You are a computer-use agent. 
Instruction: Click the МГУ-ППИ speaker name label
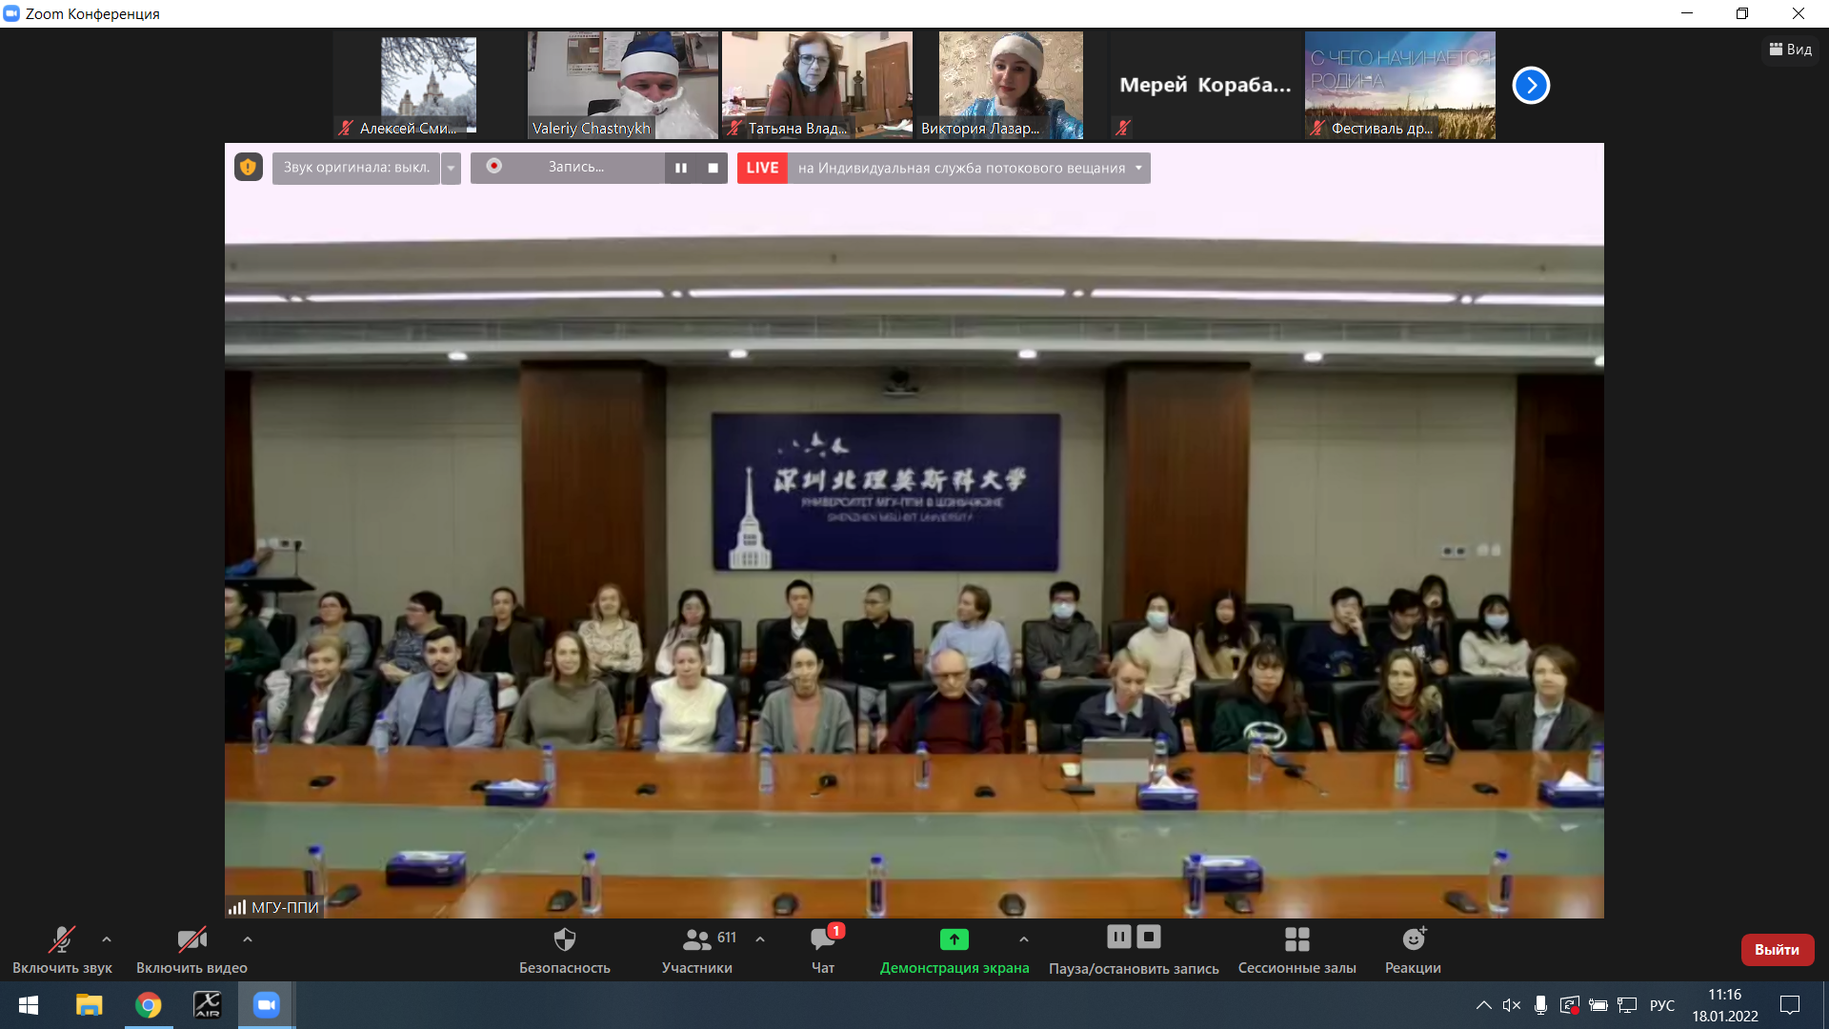(x=273, y=907)
